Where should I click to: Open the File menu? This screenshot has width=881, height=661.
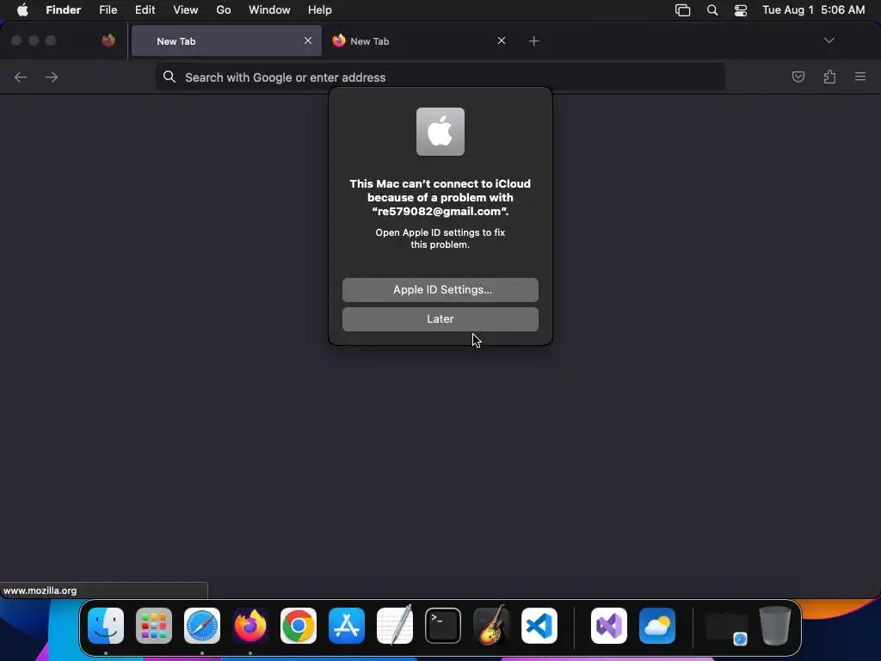click(x=108, y=9)
